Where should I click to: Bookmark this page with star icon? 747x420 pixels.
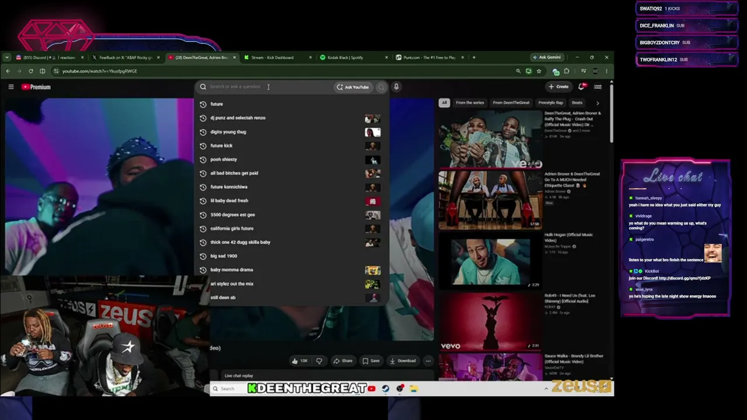pyautogui.click(x=539, y=71)
